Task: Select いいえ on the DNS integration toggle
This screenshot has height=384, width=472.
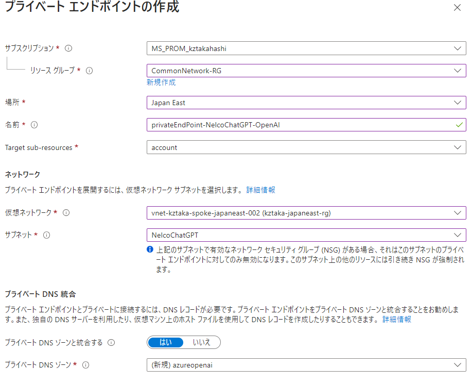Action: [201, 342]
